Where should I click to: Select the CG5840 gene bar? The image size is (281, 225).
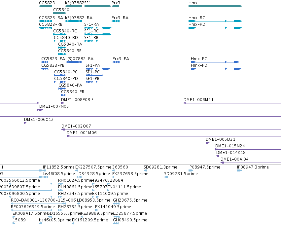(x=60, y=13)
